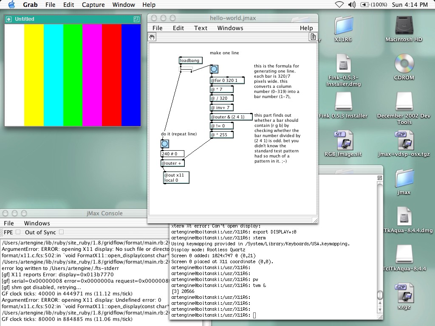Image resolution: width=435 pixels, height=326 pixels.
Task: Click 'error log written to' console line
Action: point(60,268)
